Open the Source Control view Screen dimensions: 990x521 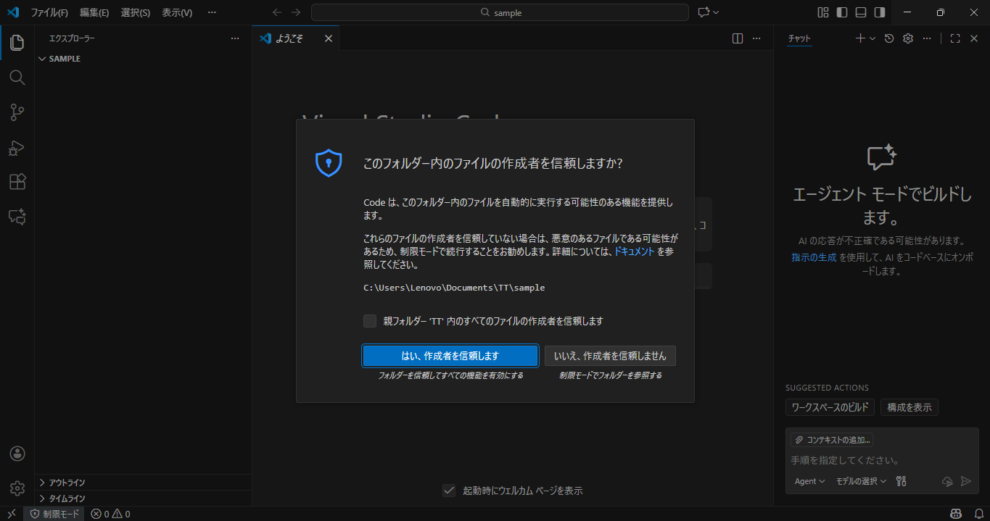(17, 112)
